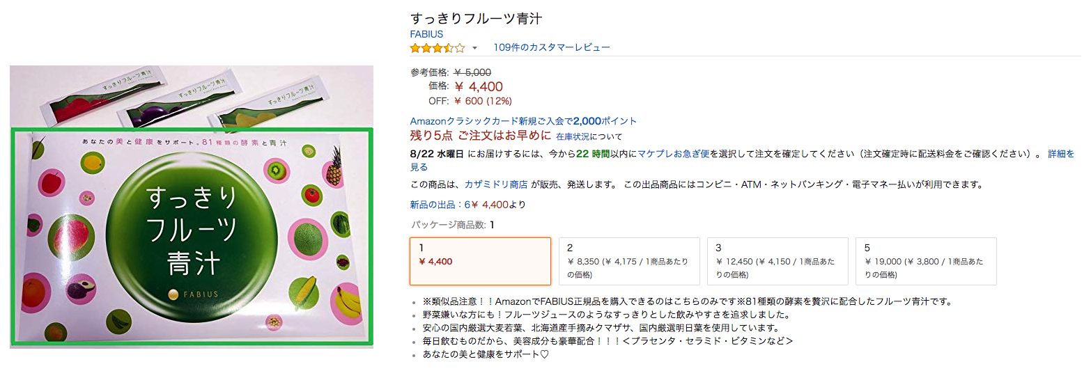Click the main product box image
This screenshot has width=1091, height=371.
(192, 237)
